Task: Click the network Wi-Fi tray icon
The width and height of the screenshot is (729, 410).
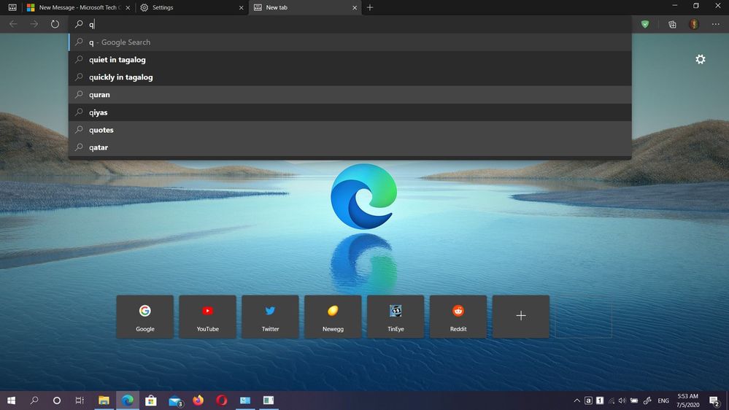Action: coord(611,401)
